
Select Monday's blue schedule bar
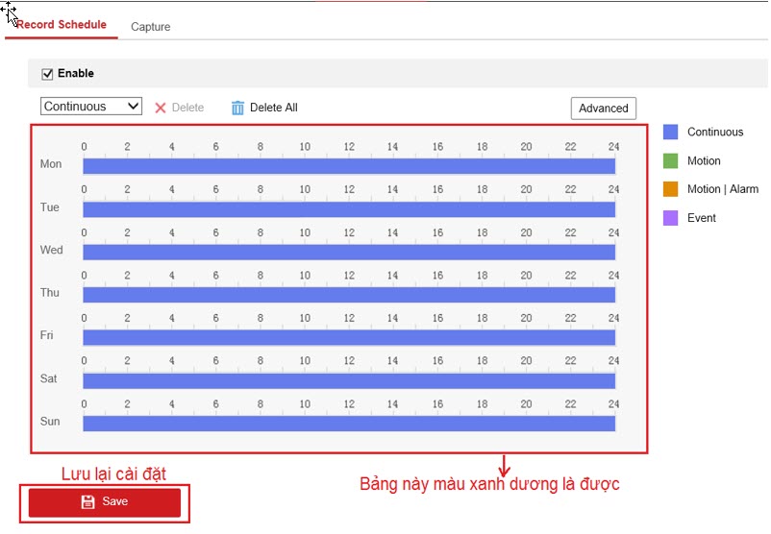click(348, 166)
